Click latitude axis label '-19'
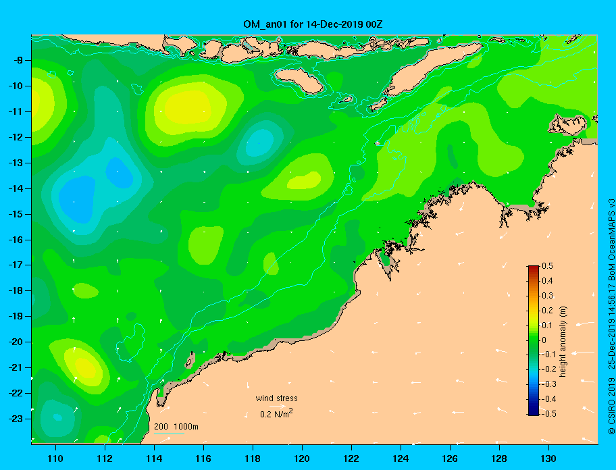The image size is (616, 470). [16, 316]
